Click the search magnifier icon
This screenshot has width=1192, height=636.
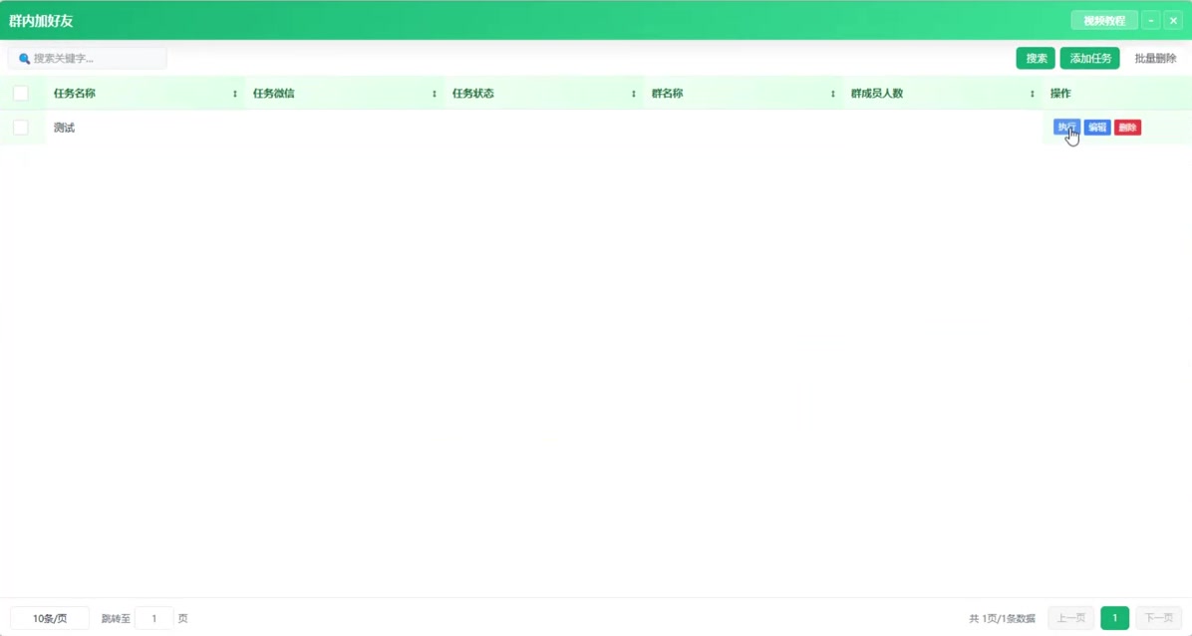(24, 59)
